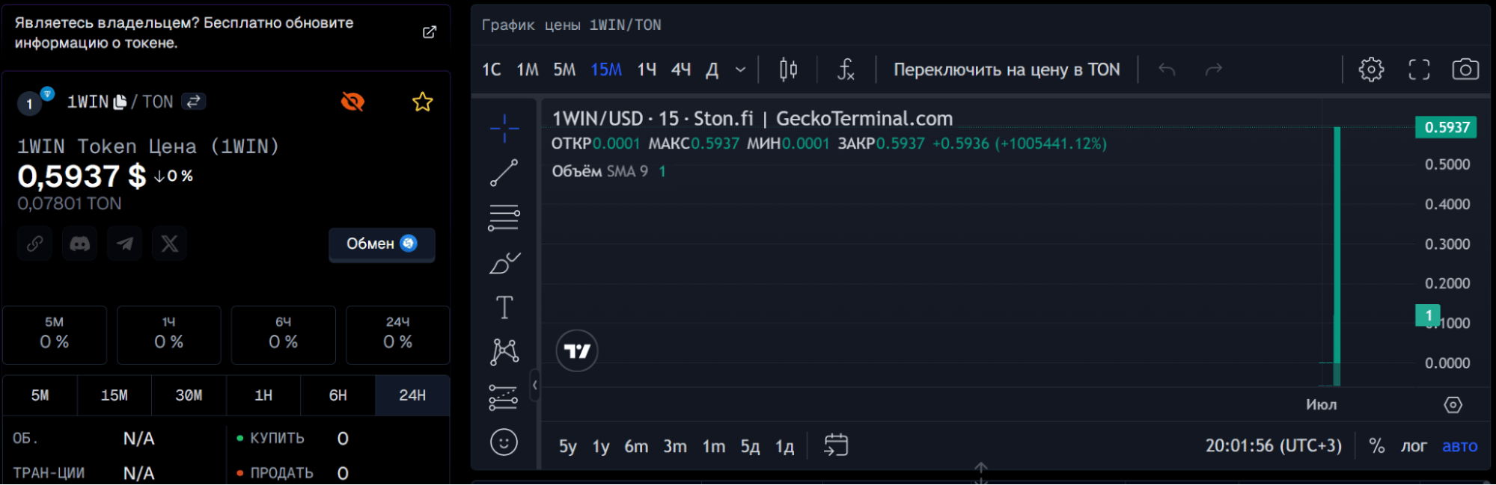
Task: Click the 1Ч 0 % change box
Action: pyautogui.click(x=169, y=334)
